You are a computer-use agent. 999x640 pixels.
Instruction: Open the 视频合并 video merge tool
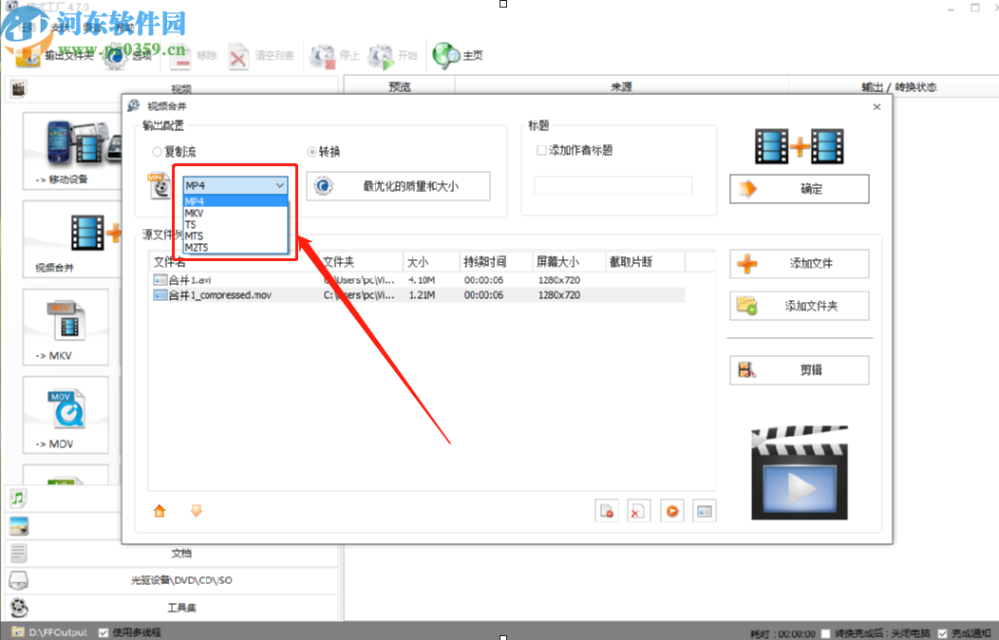click(72, 238)
